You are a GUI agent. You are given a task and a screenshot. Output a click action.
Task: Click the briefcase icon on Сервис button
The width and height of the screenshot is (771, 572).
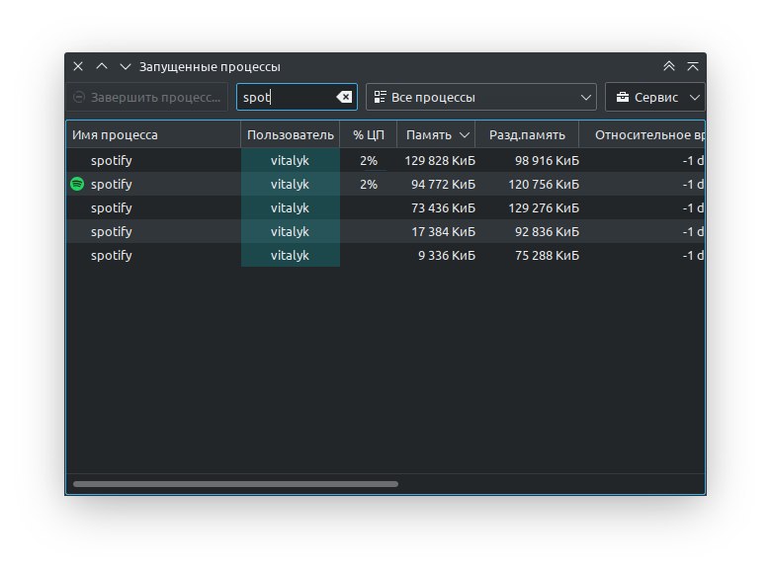pos(623,97)
